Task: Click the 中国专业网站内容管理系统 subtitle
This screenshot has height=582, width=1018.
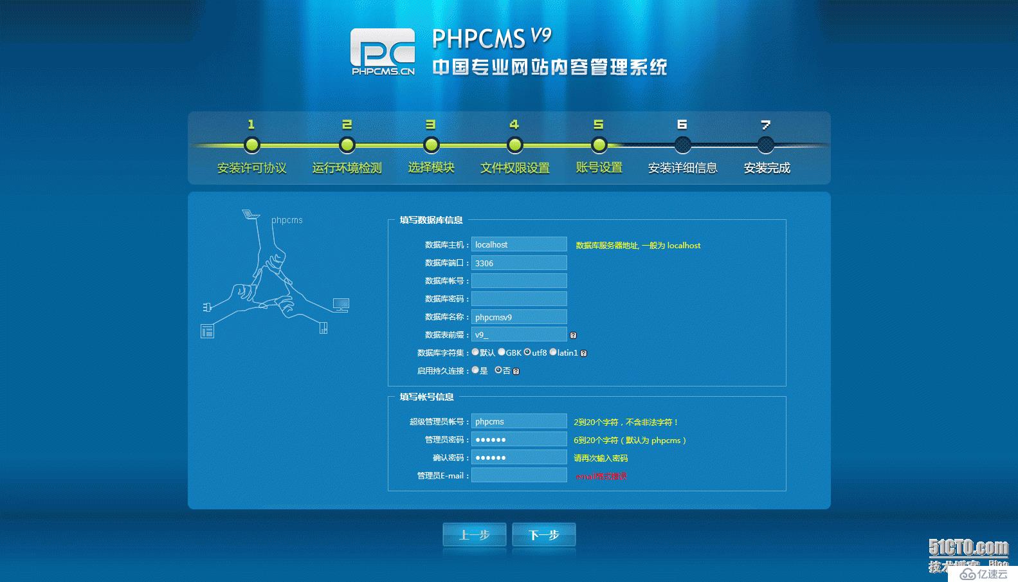Action: [x=550, y=67]
